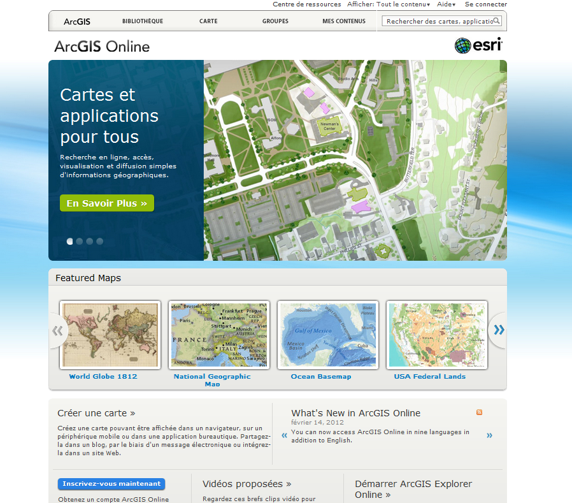
Task: Open Démarrer ArcGIS Explorer Online link
Action: (413, 489)
